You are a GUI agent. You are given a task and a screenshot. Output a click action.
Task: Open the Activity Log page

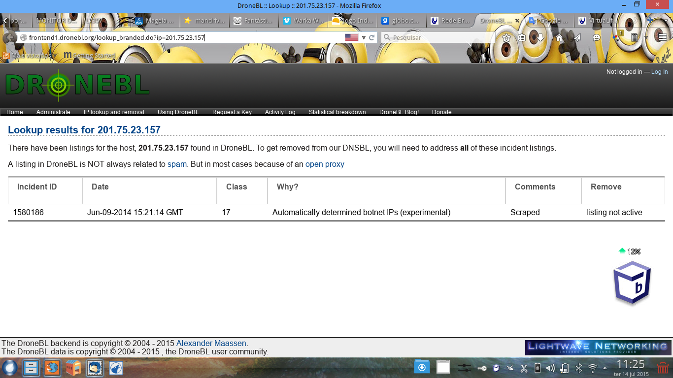pyautogui.click(x=280, y=112)
